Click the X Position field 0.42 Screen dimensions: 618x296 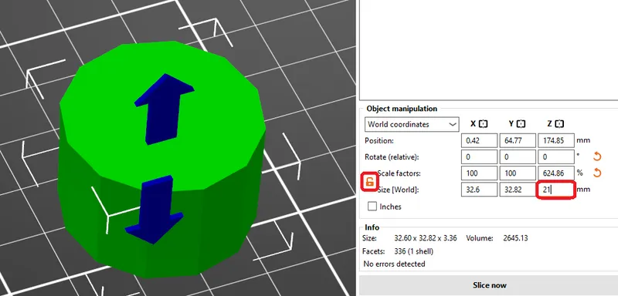(479, 140)
